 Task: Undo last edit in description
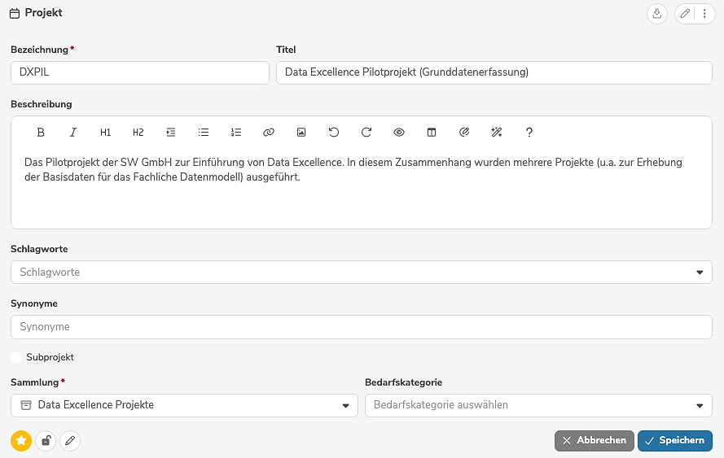334,133
